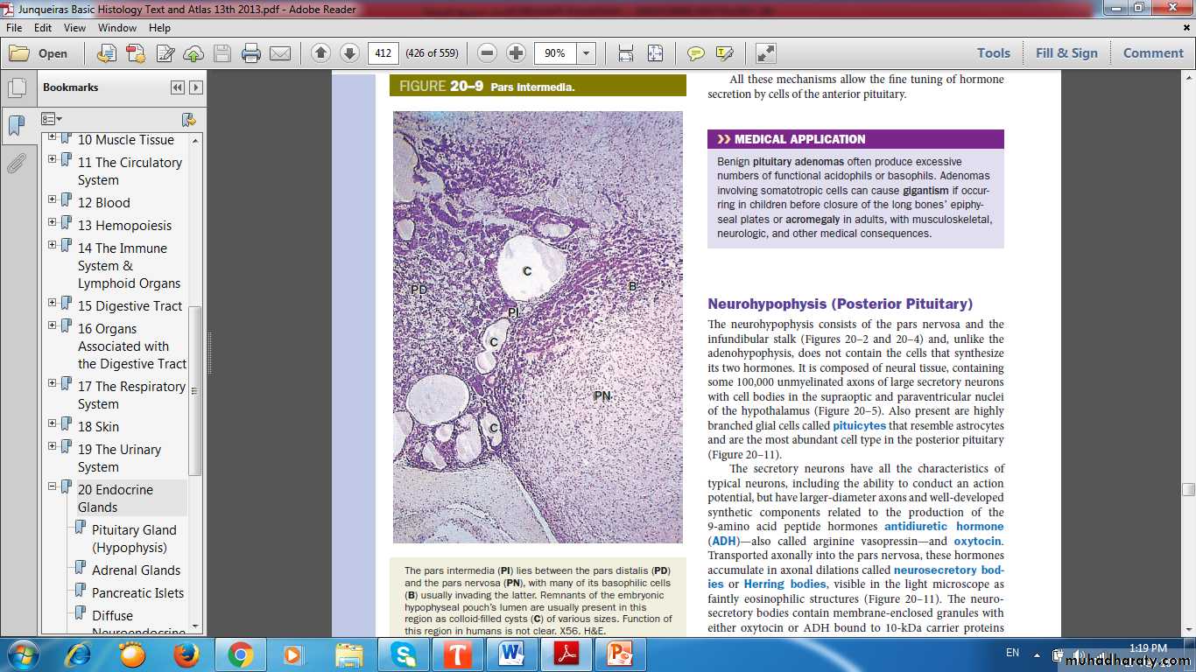
Task: Click the zoom in plus button
Action: pos(517,53)
